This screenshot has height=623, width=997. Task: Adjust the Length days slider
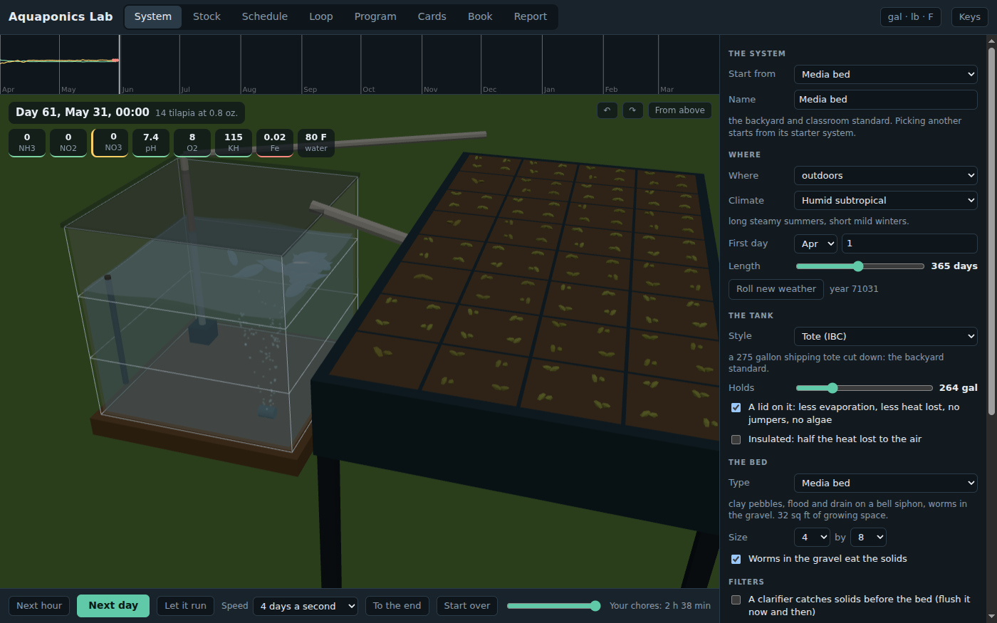coord(860,266)
